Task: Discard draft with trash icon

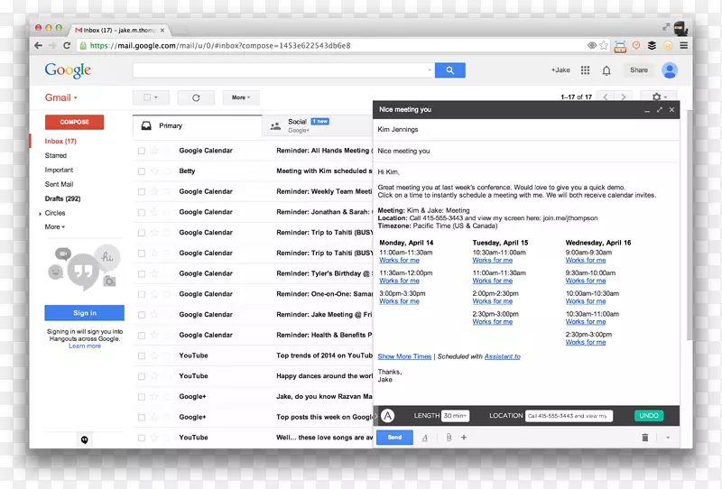Action: pyautogui.click(x=644, y=438)
